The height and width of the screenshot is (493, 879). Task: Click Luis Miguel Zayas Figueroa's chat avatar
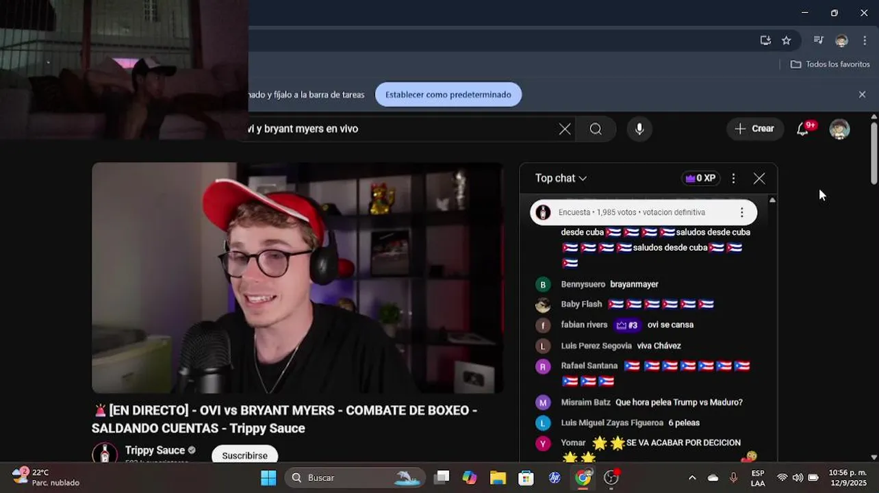click(x=543, y=423)
